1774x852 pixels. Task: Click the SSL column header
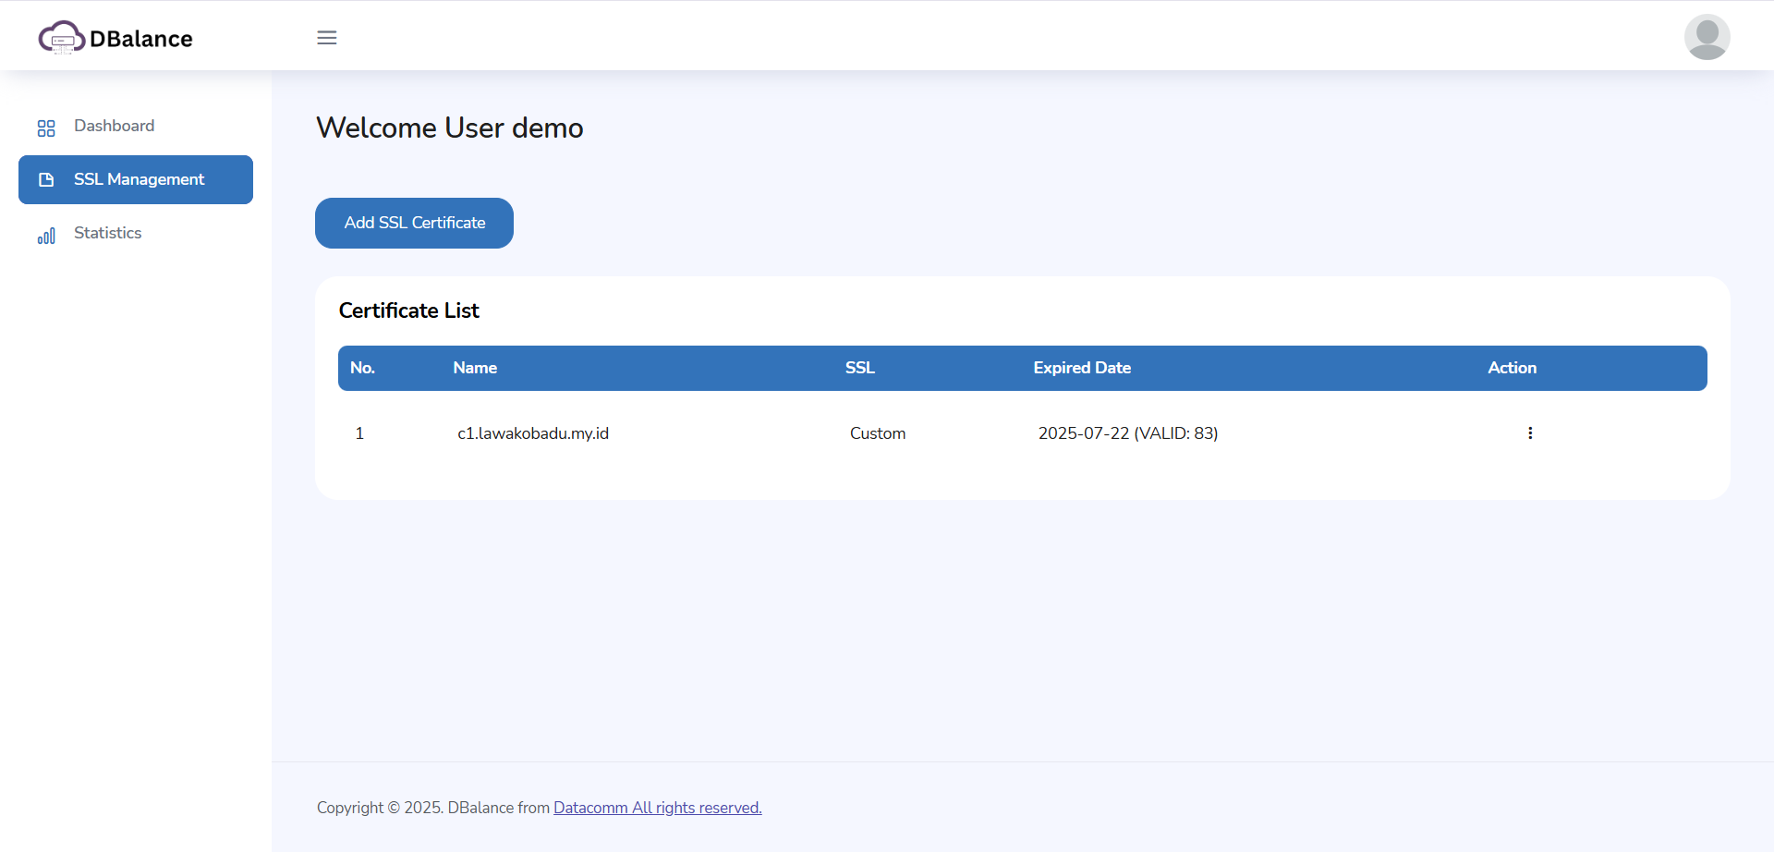coord(859,368)
